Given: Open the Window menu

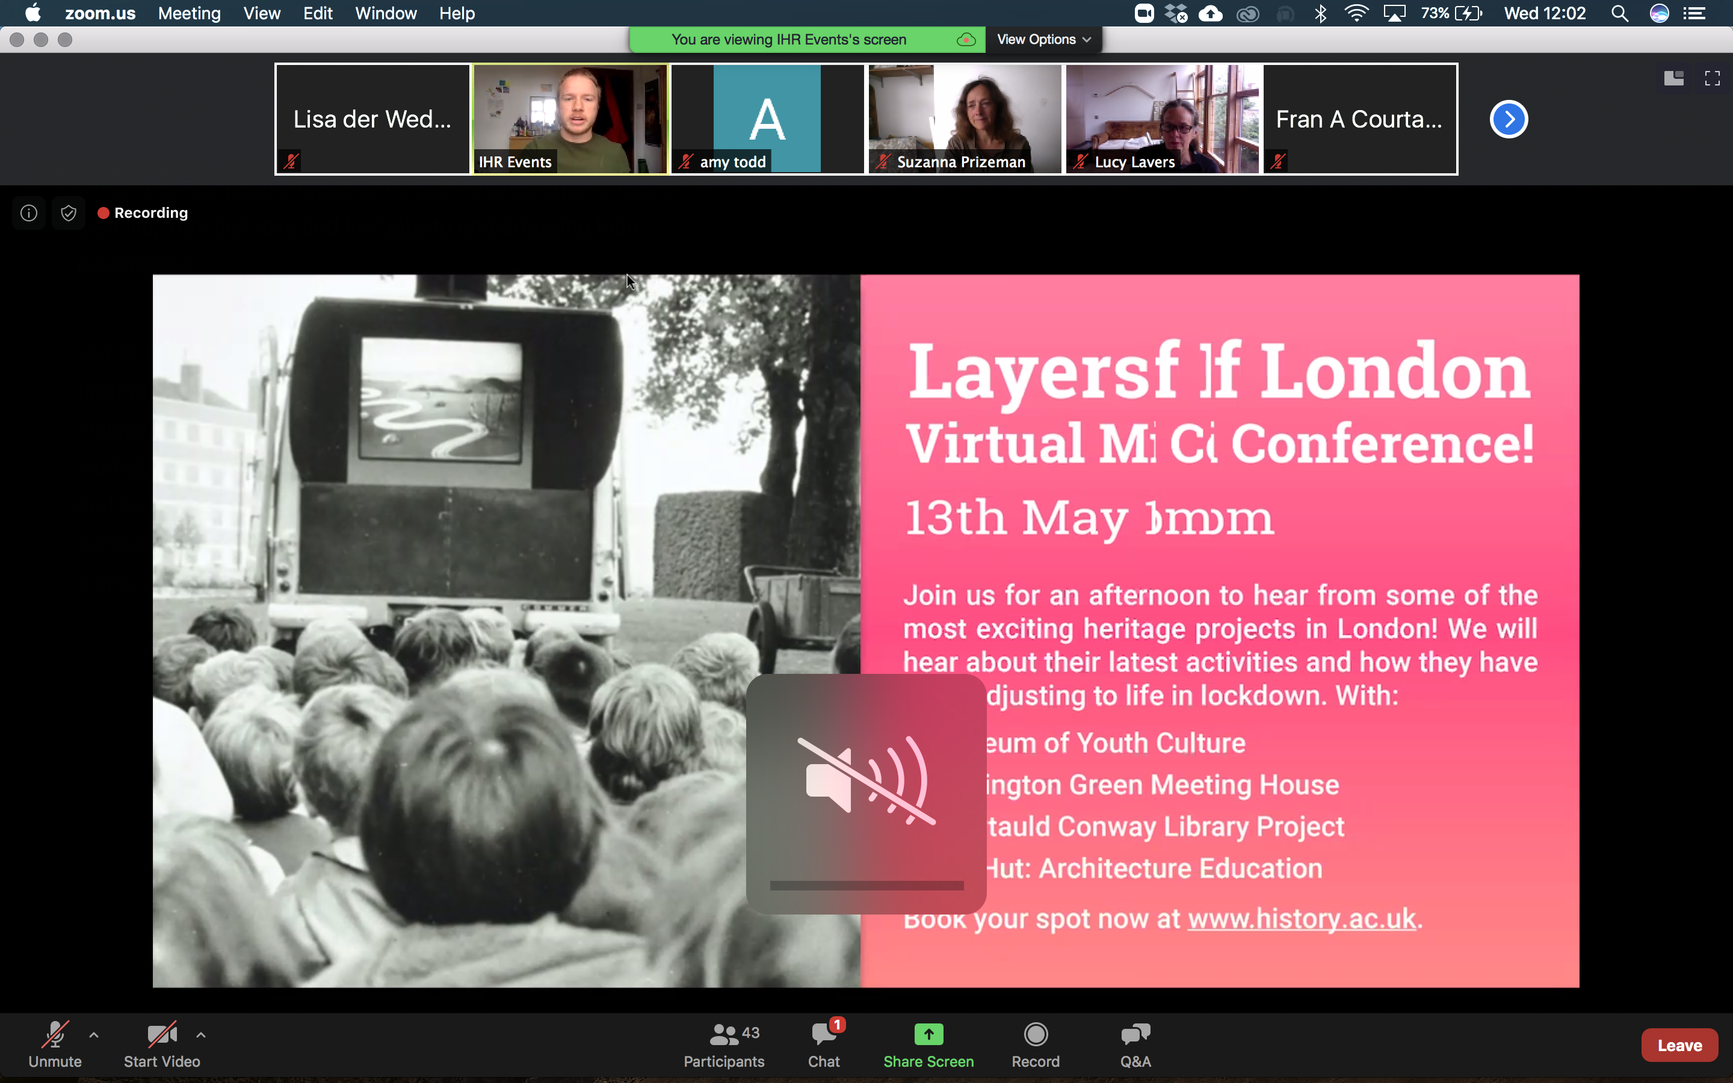Looking at the screenshot, I should click(x=386, y=13).
